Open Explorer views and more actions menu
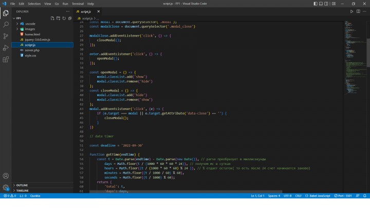 point(68,11)
